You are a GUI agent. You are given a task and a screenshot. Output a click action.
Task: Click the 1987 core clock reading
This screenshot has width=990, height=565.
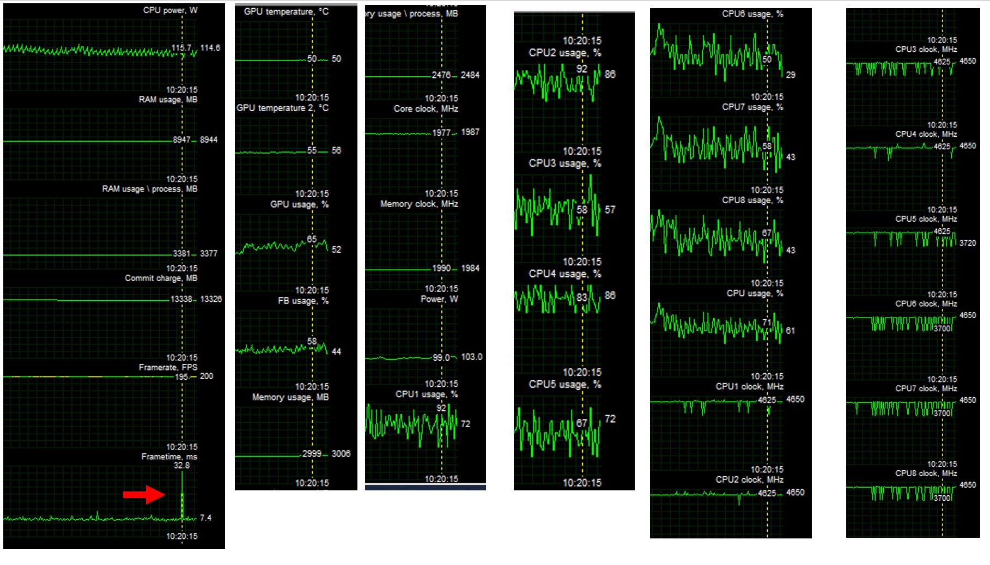click(470, 132)
